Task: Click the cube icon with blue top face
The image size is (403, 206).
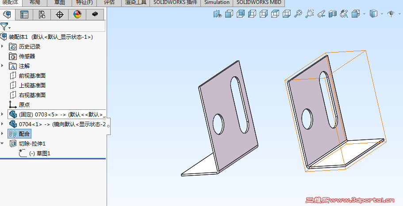Action: tap(275, 14)
